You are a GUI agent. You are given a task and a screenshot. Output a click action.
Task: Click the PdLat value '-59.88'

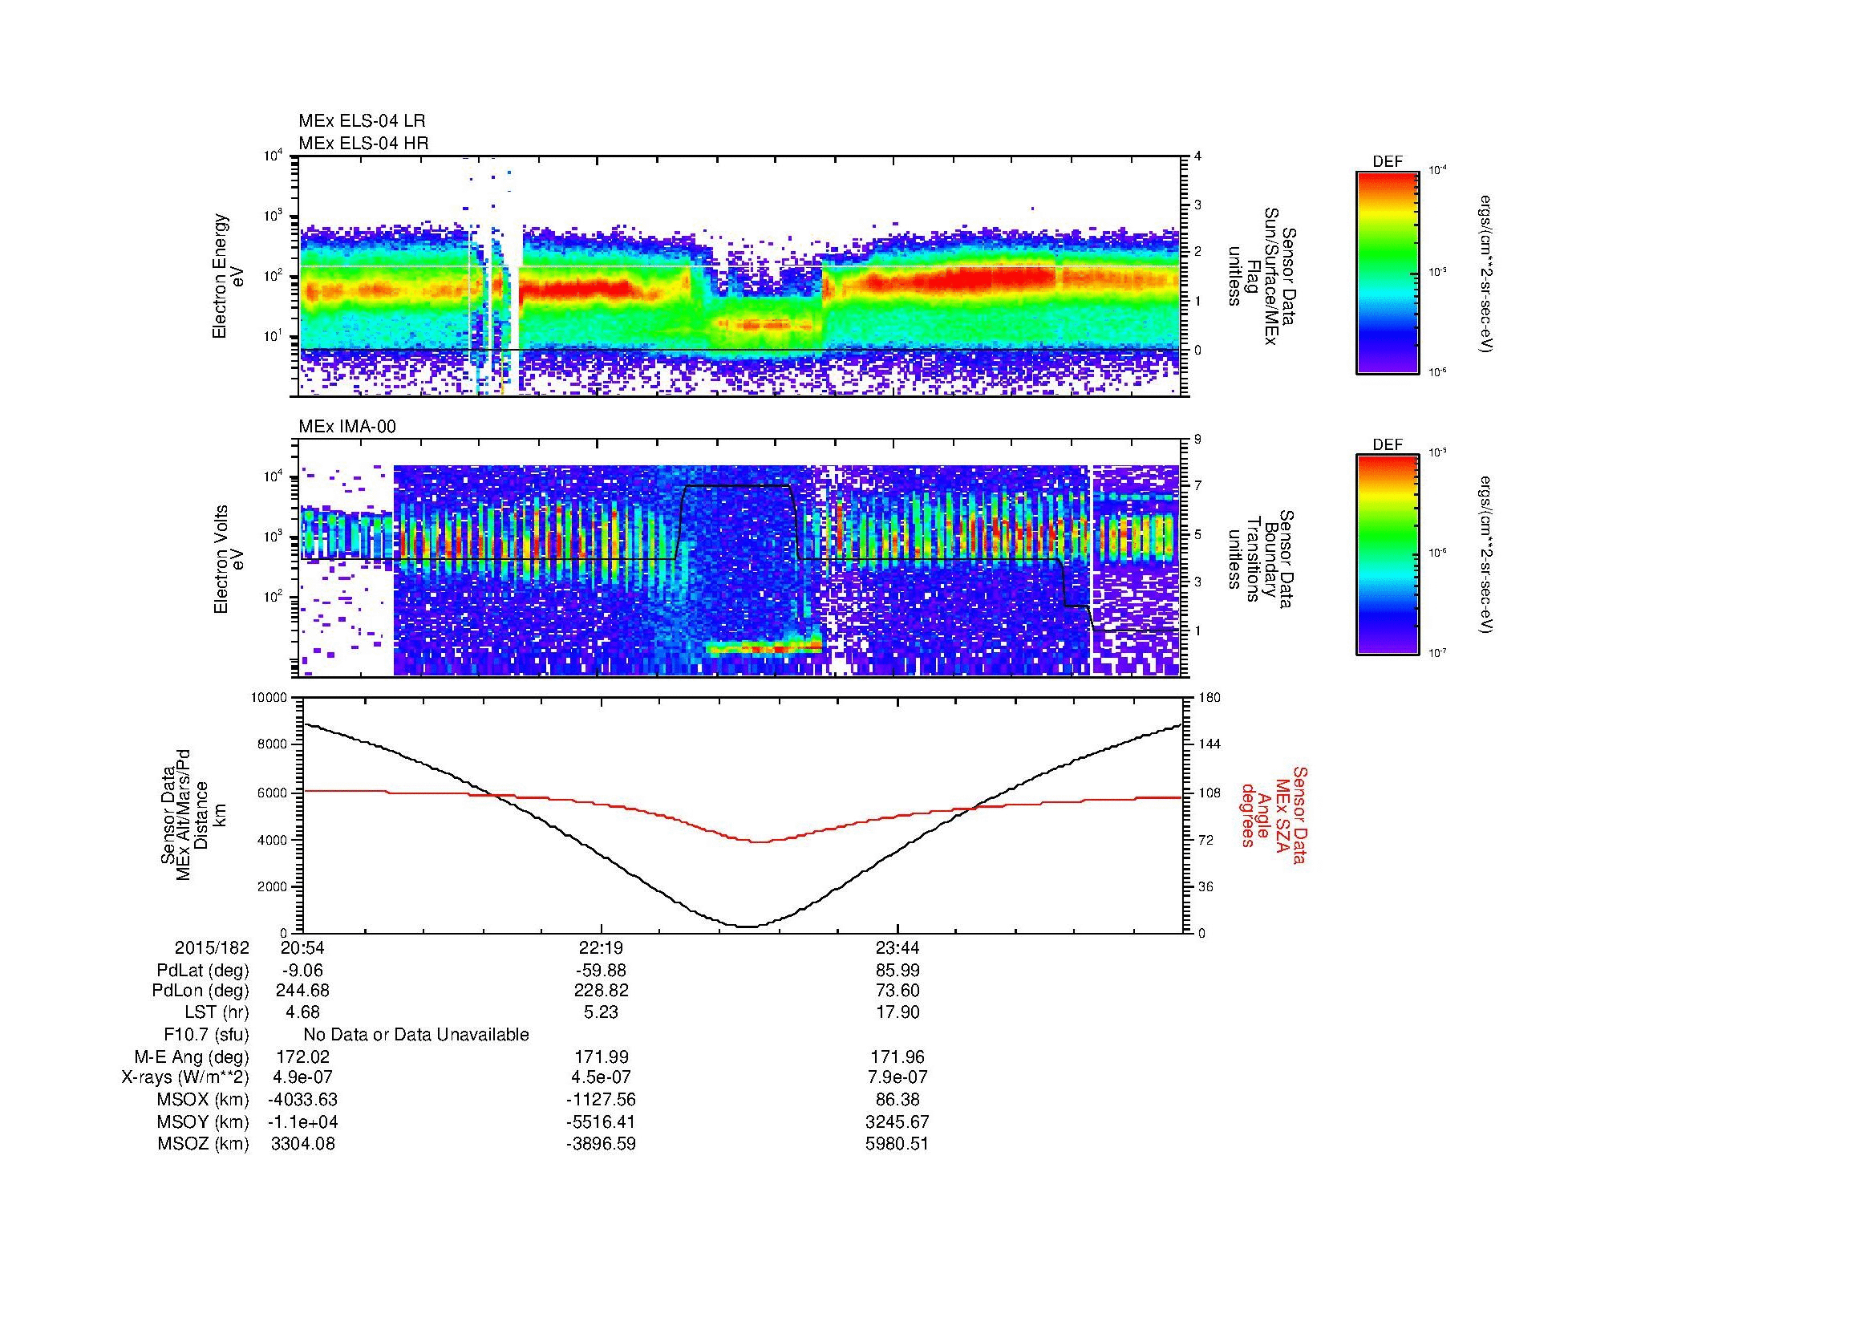click(601, 971)
